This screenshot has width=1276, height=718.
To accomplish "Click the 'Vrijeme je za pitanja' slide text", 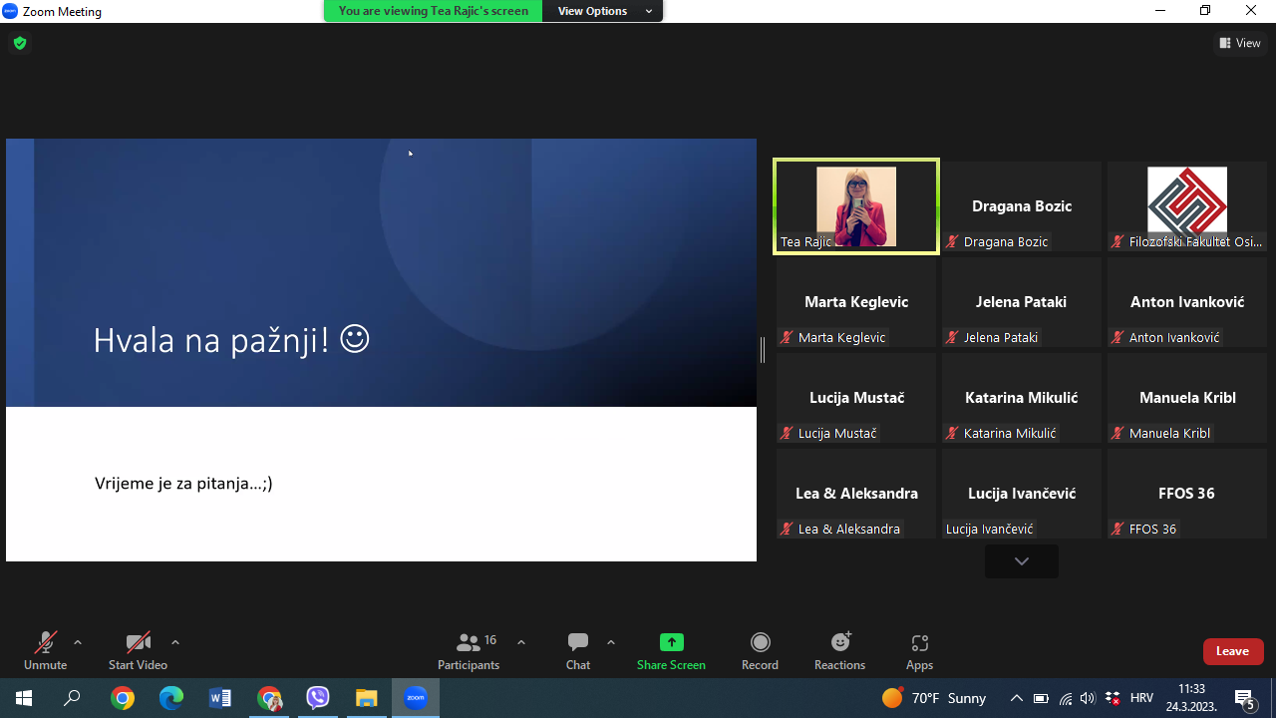I will point(183,484).
